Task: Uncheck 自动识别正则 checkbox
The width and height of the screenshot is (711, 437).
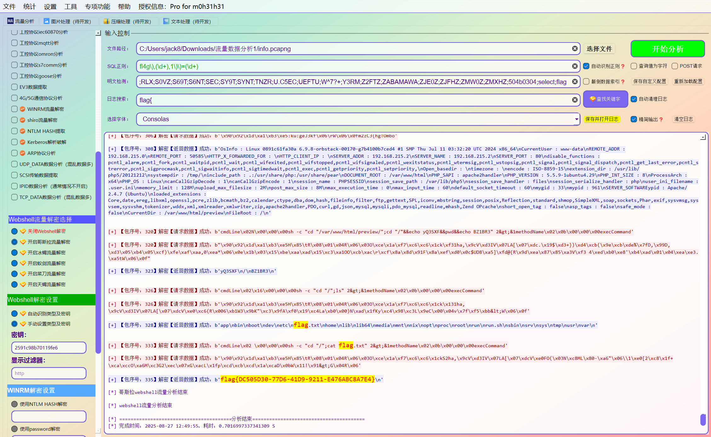Action: coord(586,66)
